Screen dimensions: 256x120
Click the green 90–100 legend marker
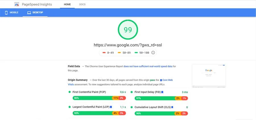click(x=136, y=53)
